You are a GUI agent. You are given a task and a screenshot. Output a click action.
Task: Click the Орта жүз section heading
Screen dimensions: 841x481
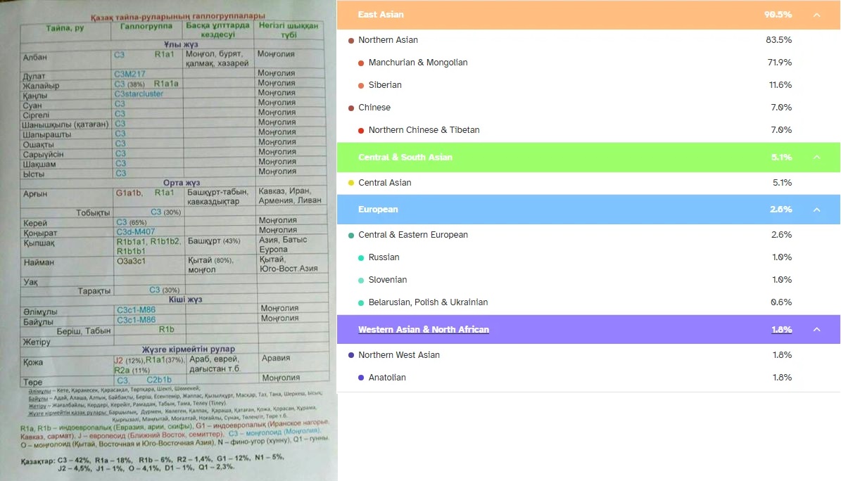182,183
